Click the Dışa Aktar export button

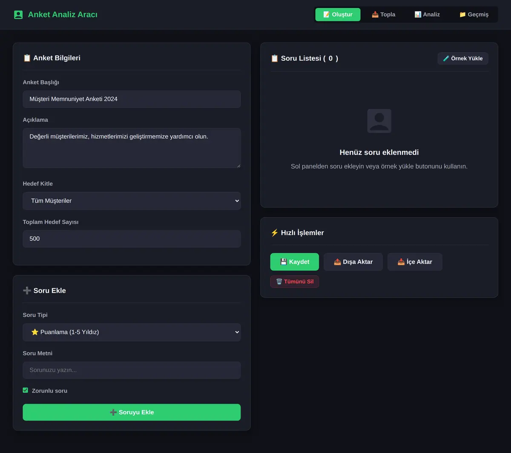click(x=353, y=262)
